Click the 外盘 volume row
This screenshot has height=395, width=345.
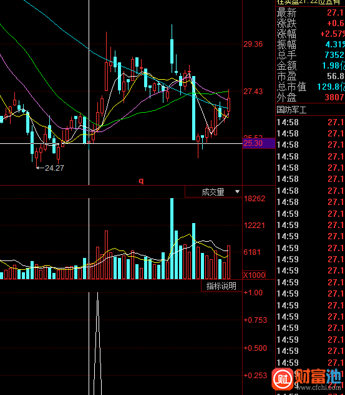point(311,97)
